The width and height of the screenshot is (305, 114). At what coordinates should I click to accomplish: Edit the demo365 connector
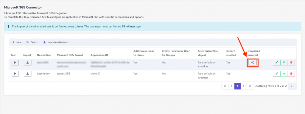coord(277,63)
